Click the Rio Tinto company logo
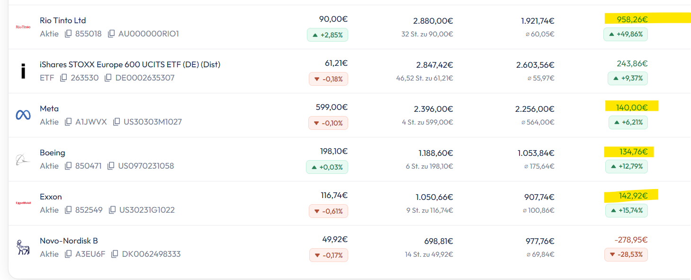Viewport: 691px width, 280px height. [23, 27]
